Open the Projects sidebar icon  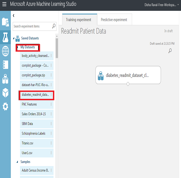tap(5, 22)
